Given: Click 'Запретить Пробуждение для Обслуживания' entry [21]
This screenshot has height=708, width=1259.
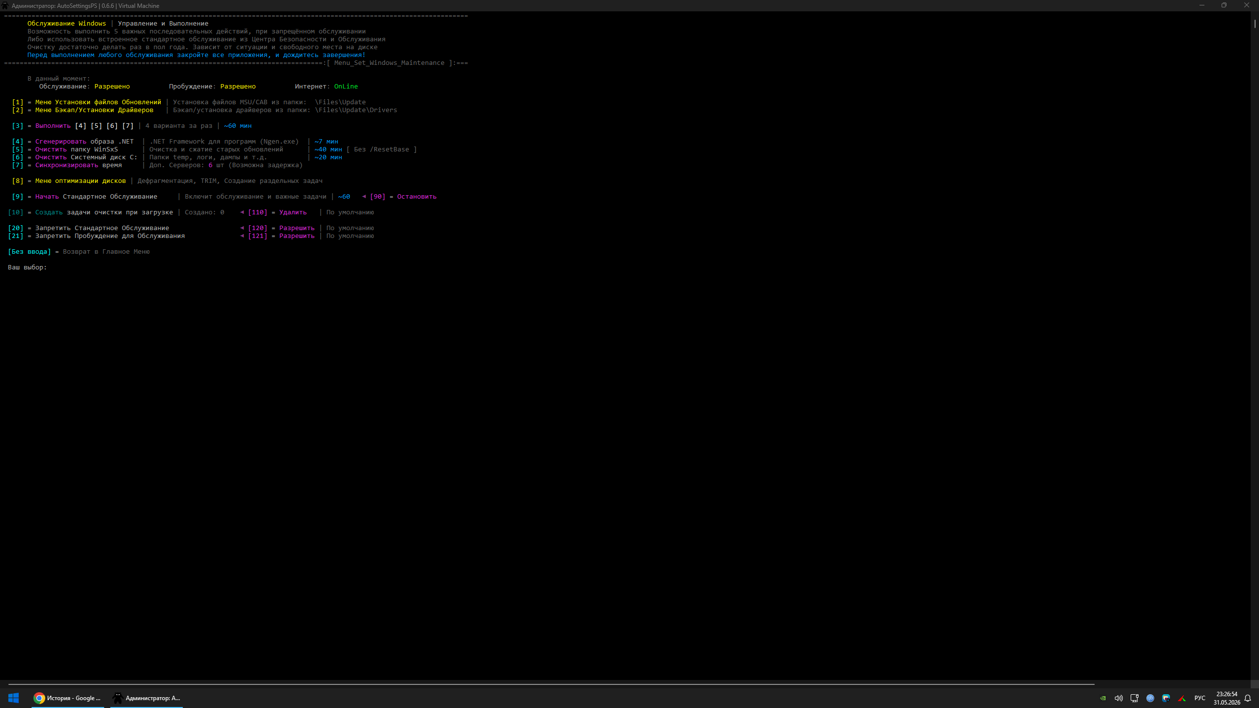Looking at the screenshot, I should point(110,236).
